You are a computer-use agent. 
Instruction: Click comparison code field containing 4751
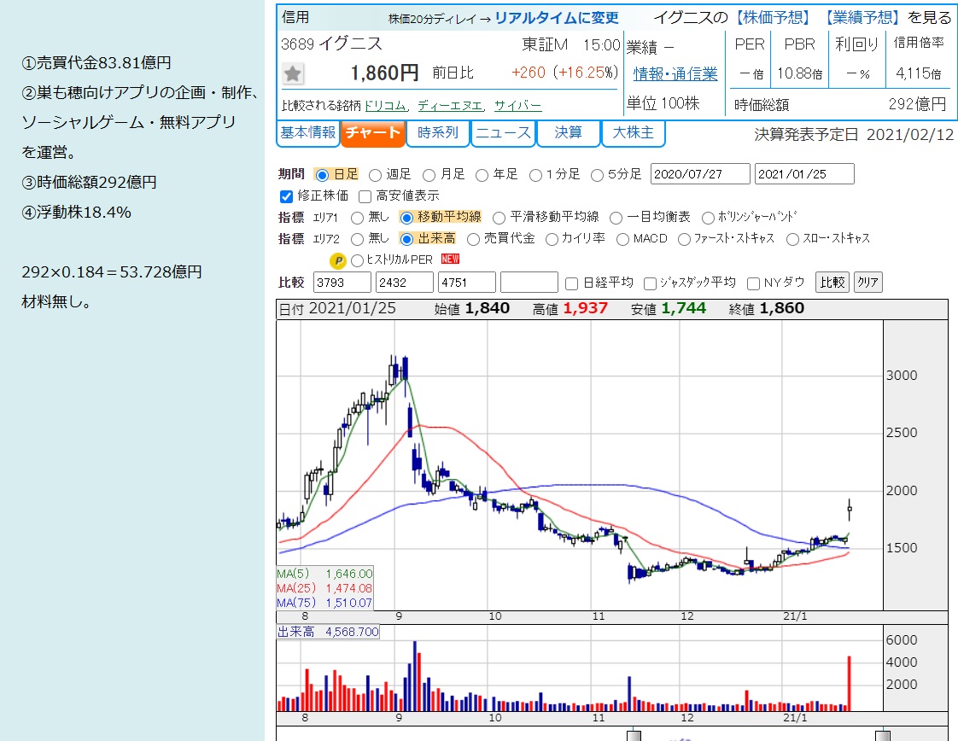(x=467, y=283)
